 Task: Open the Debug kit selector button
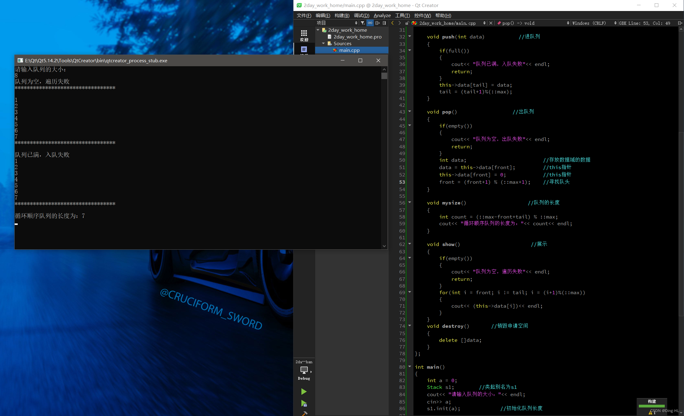(304, 370)
